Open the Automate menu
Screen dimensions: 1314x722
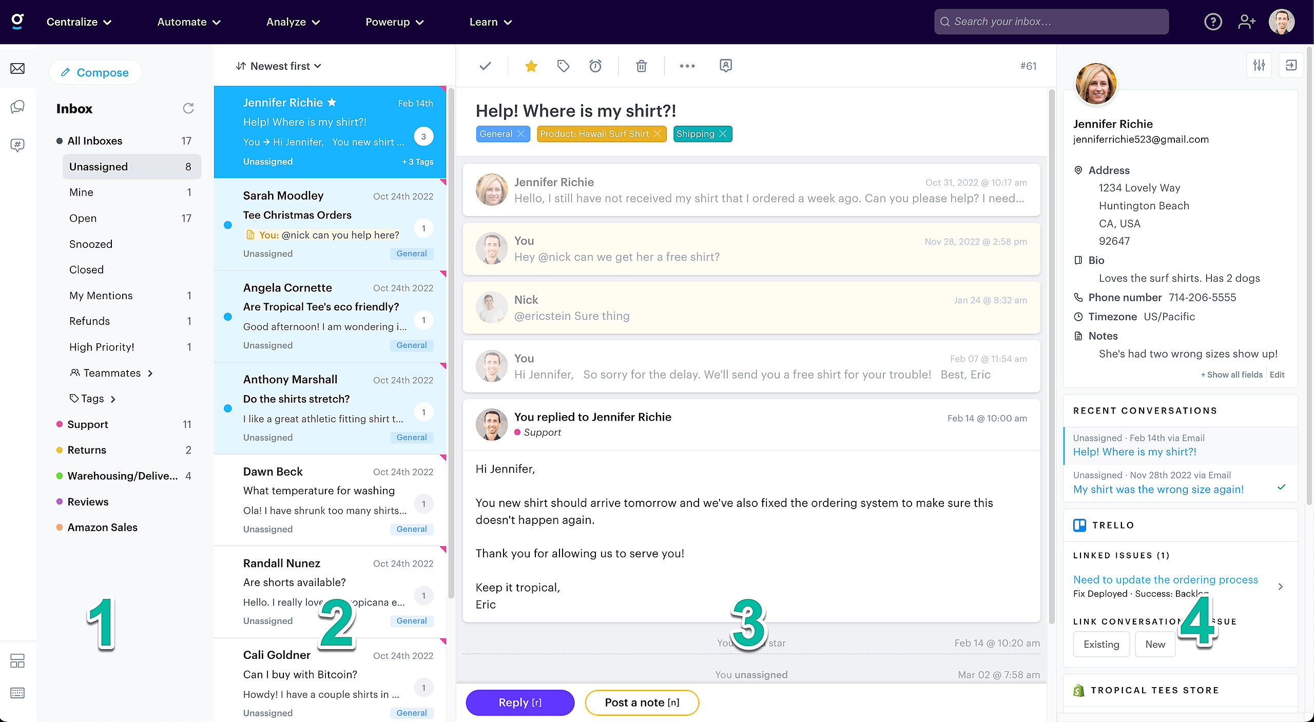pos(188,22)
